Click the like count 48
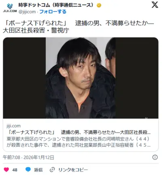The image size is (162, 175). [15, 170]
